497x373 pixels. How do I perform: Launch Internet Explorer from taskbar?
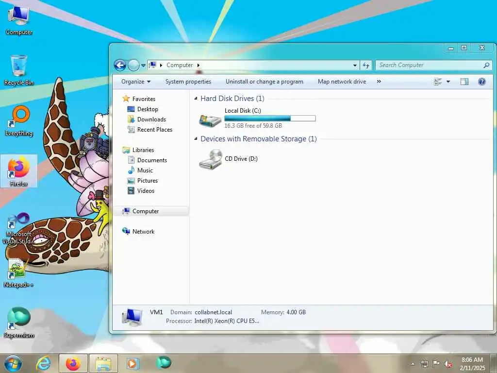pyautogui.click(x=43, y=363)
